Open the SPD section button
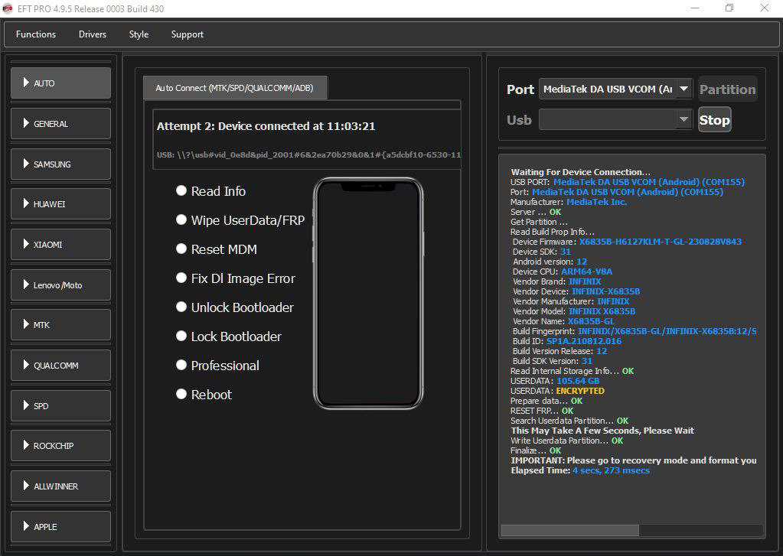The width and height of the screenshot is (783, 556). tap(61, 406)
